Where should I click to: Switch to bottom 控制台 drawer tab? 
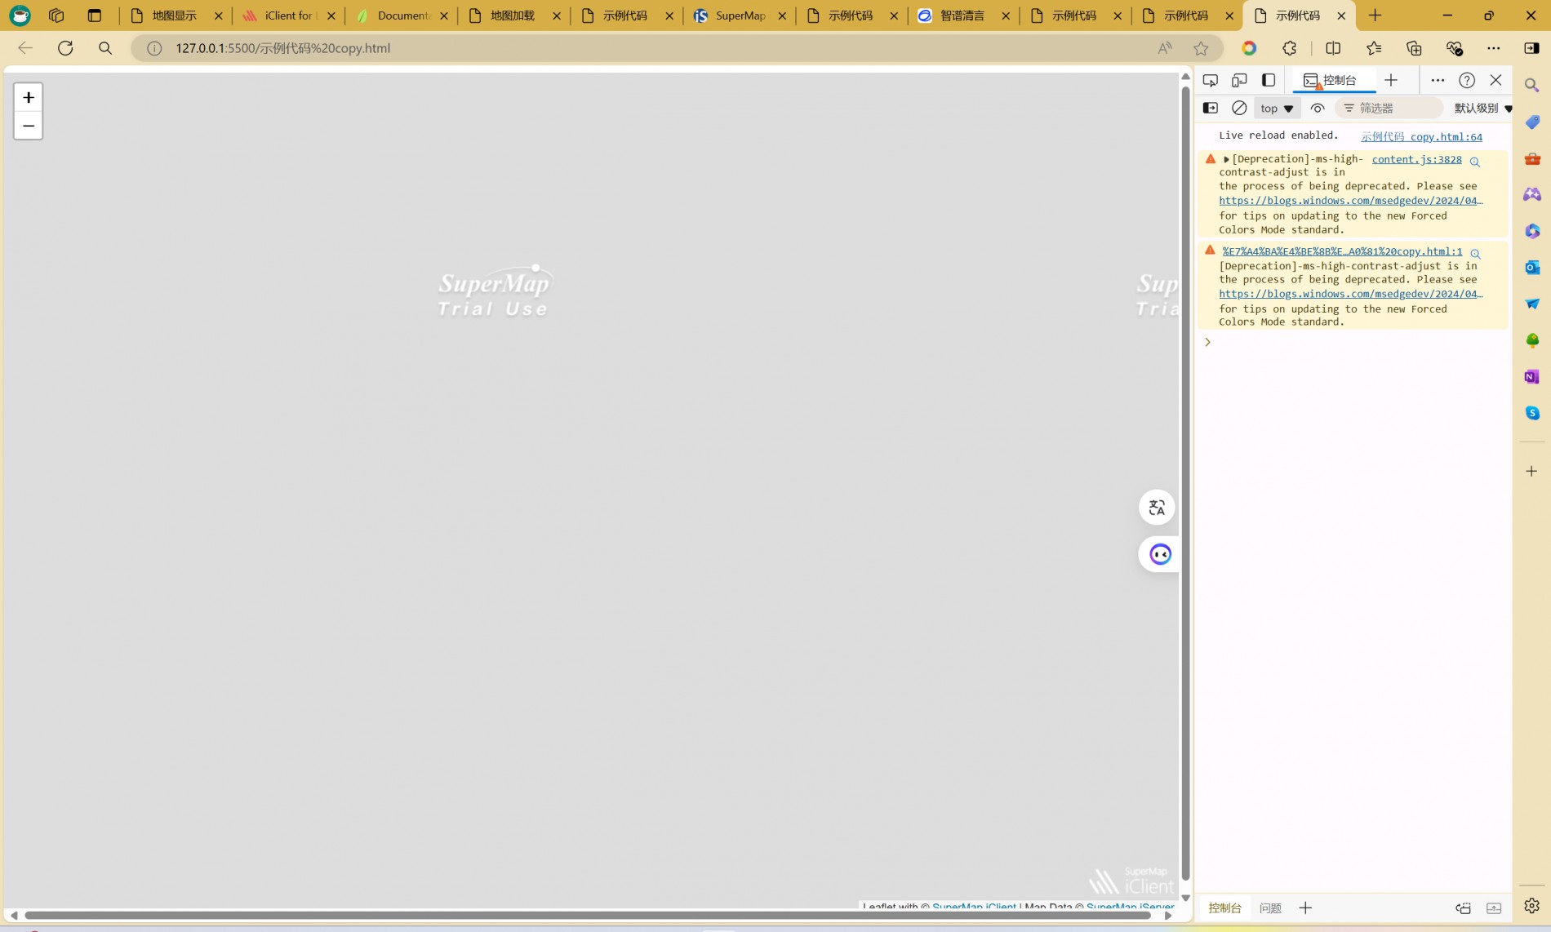pos(1224,908)
